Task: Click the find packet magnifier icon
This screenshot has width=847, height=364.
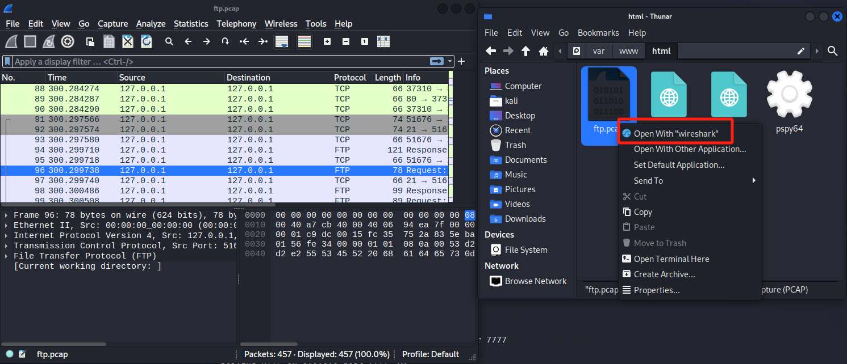Action: [169, 41]
